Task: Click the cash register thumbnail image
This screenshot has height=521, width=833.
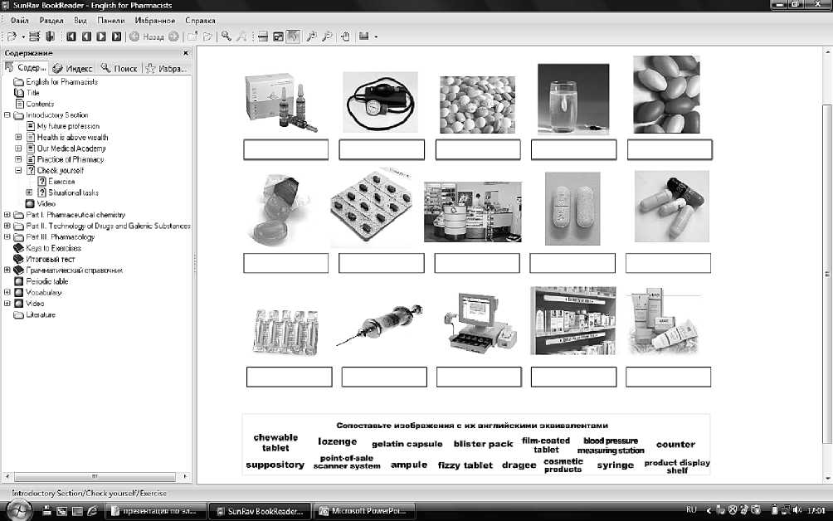Action: [480, 321]
